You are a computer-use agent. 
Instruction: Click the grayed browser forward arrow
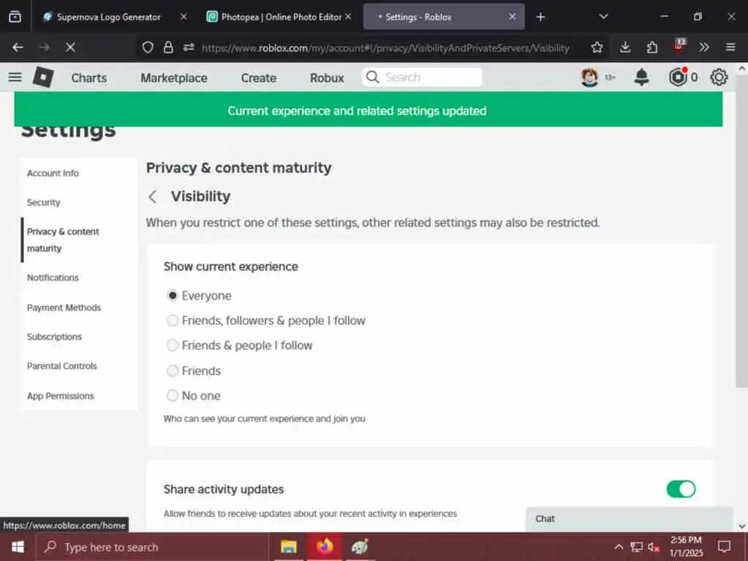click(x=44, y=47)
